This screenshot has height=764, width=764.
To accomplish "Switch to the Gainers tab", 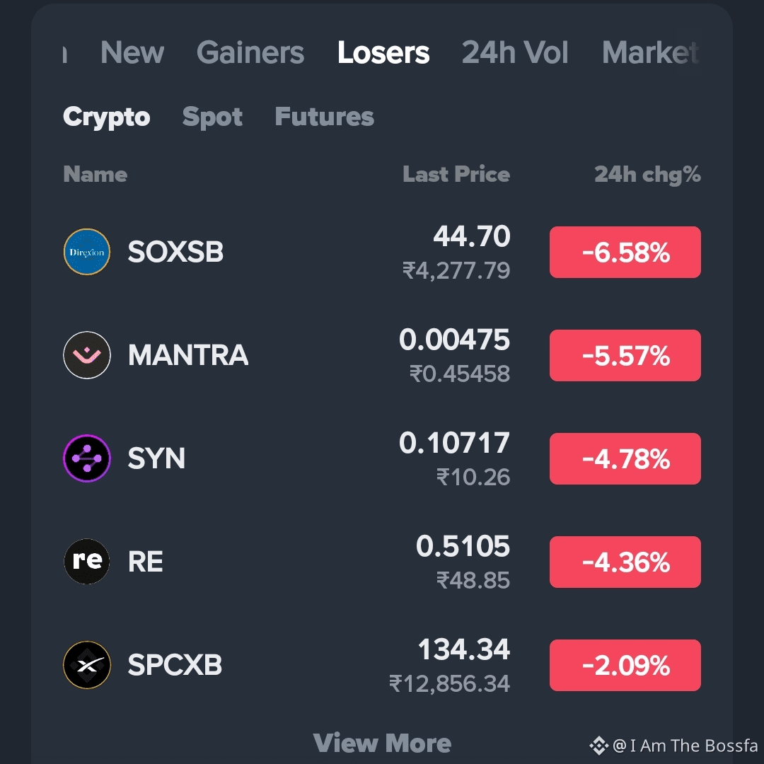I will (x=250, y=52).
